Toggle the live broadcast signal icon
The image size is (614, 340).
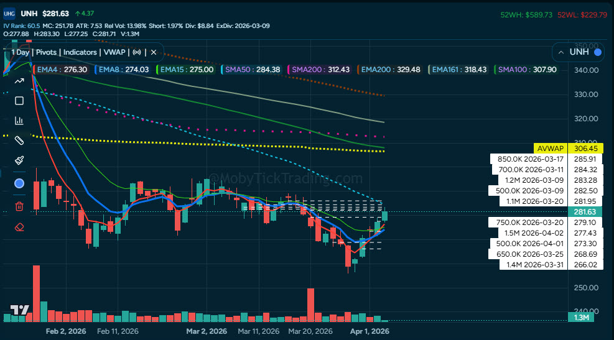pyautogui.click(x=137, y=52)
